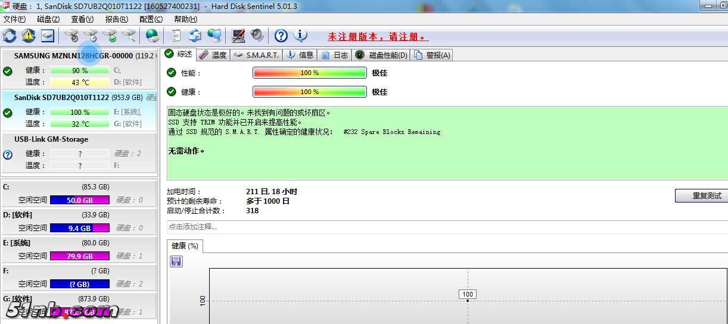Click the 性能 100 % performance bar

tap(310, 73)
